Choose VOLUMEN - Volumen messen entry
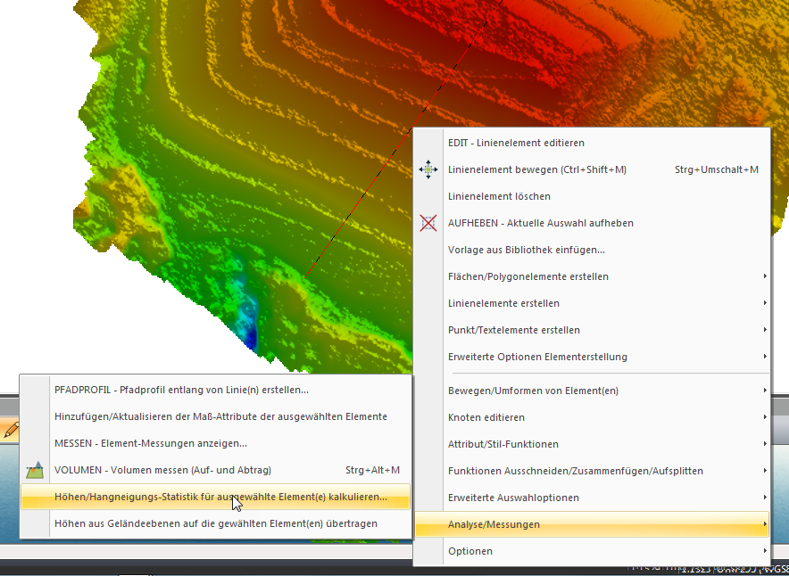This screenshot has width=789, height=576. tap(215, 470)
